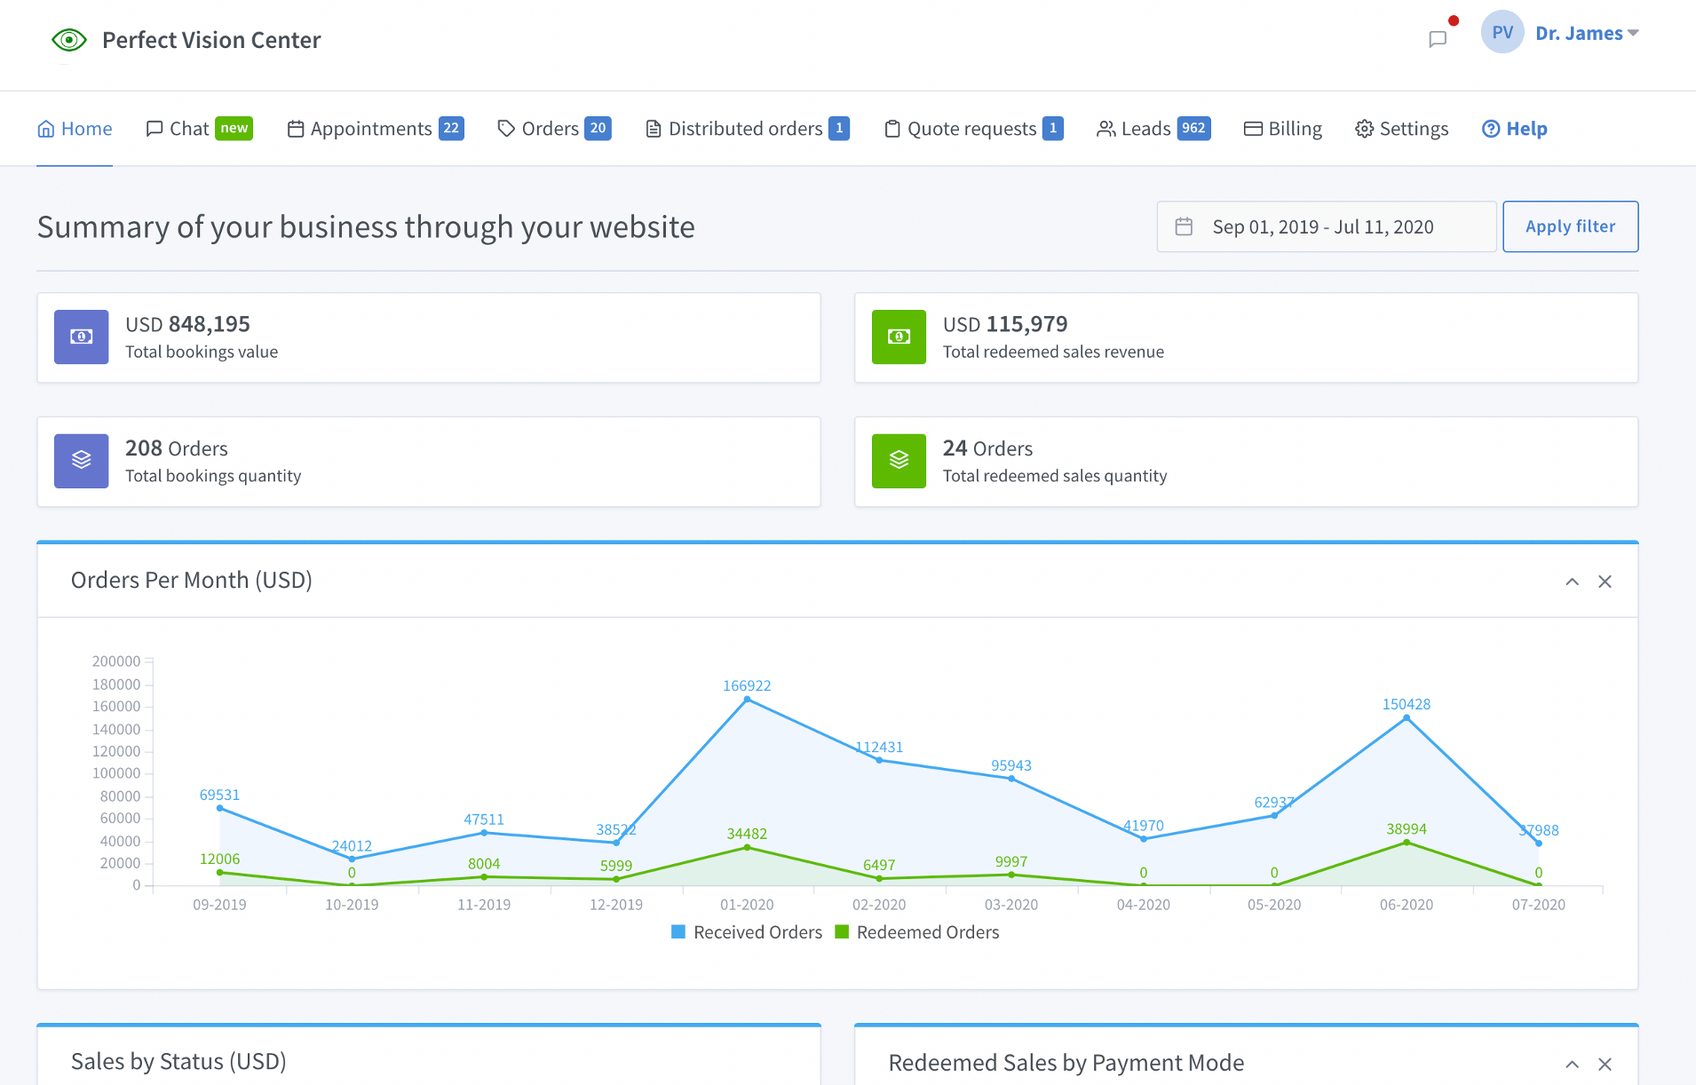Viewport: 1696px width, 1085px height.
Task: Click the USD 115,979 revenue value
Action: click(1005, 324)
